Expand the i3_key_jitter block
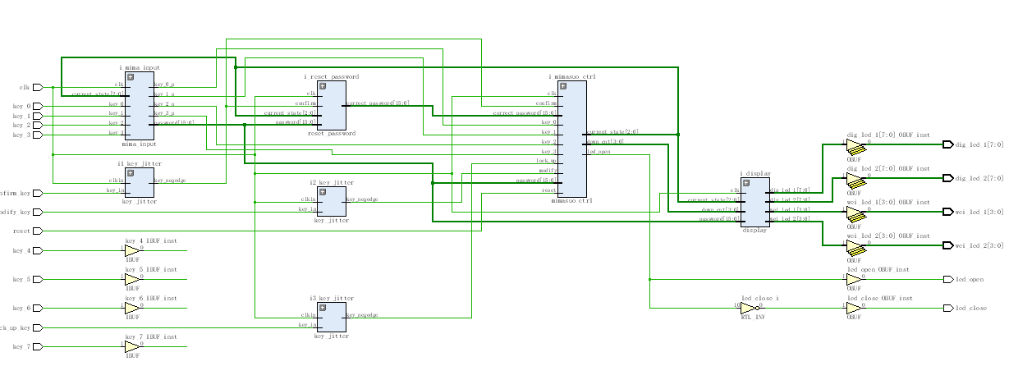The image size is (1009, 366). [x=323, y=309]
